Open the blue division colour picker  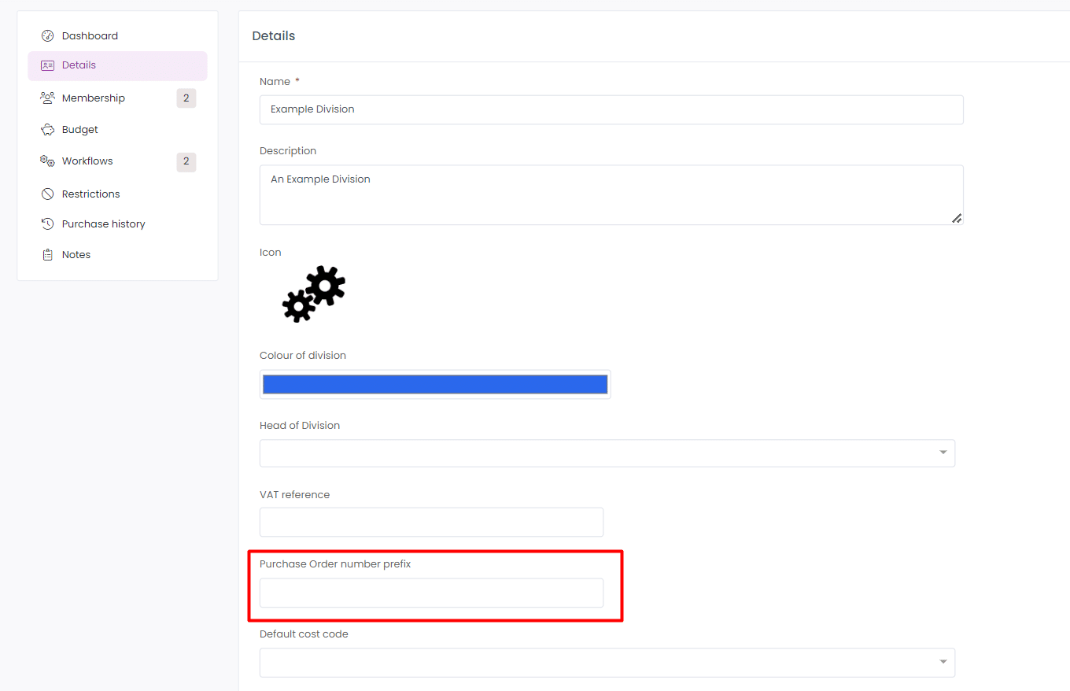435,384
